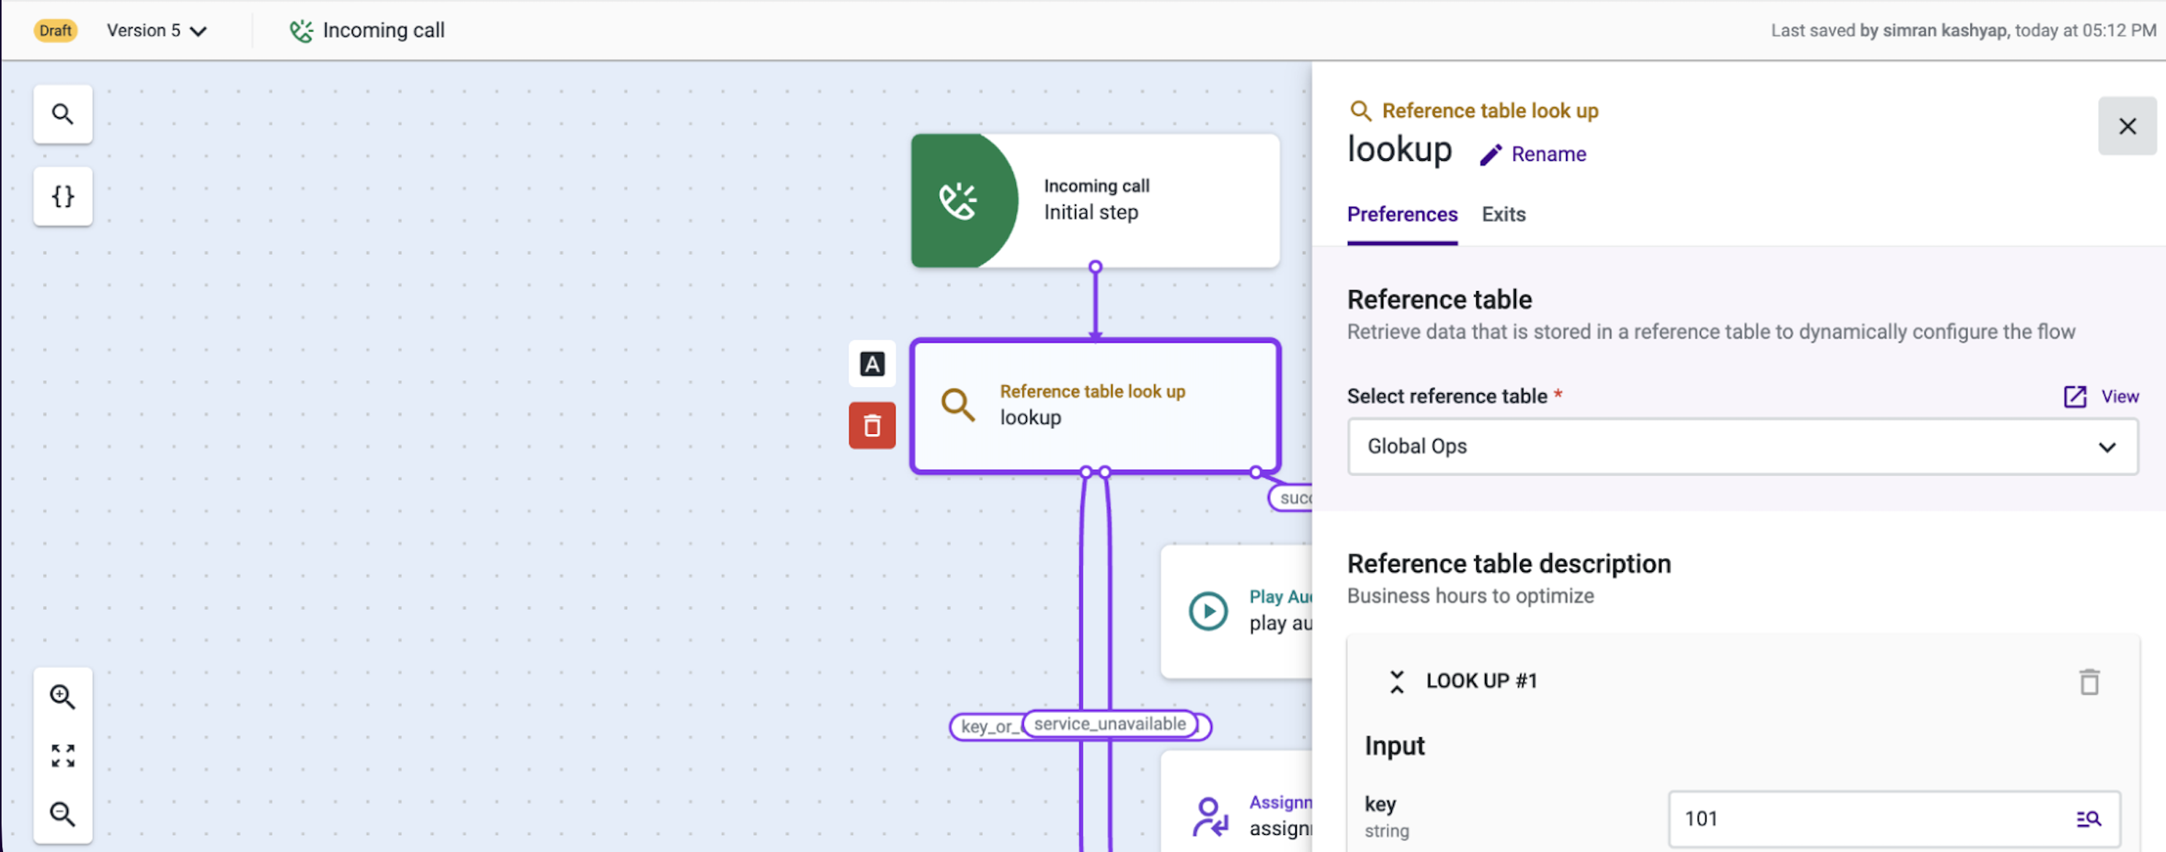Click the Reference table look up panel icon
The width and height of the screenshot is (2166, 852).
click(x=1360, y=111)
